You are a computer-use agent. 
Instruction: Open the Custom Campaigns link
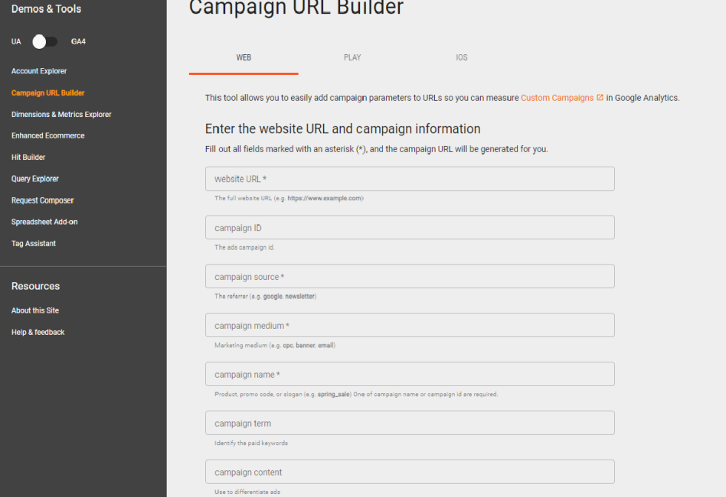[x=557, y=98]
